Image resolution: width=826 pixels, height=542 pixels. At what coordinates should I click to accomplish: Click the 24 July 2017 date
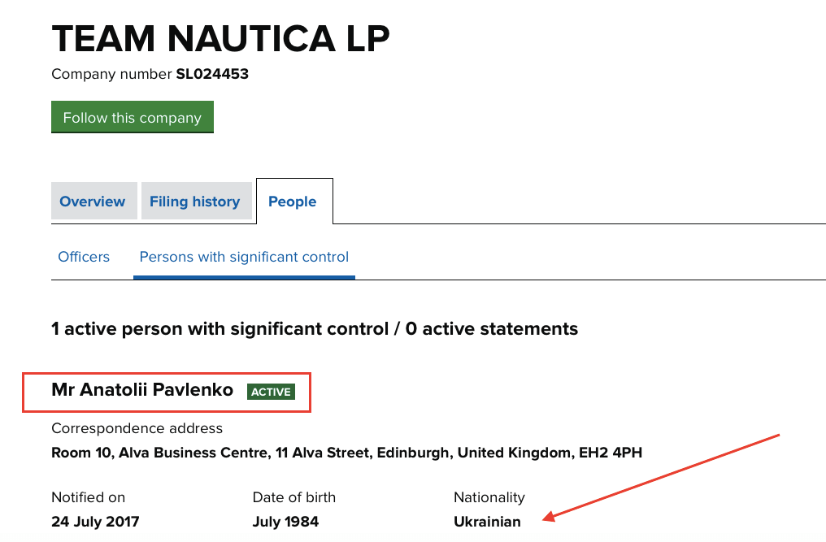coord(95,522)
